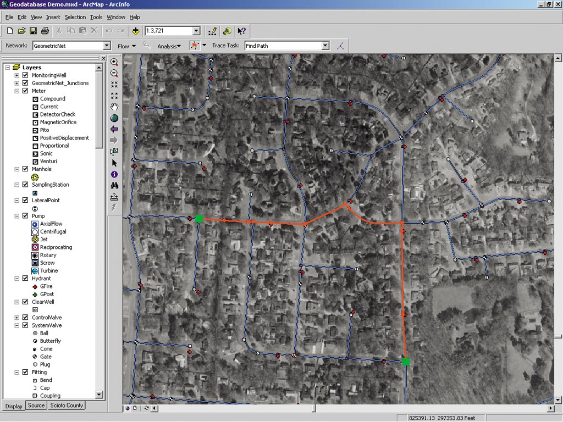The height and width of the screenshot is (422, 563).
Task: Open the Selection menu
Action: click(x=75, y=17)
